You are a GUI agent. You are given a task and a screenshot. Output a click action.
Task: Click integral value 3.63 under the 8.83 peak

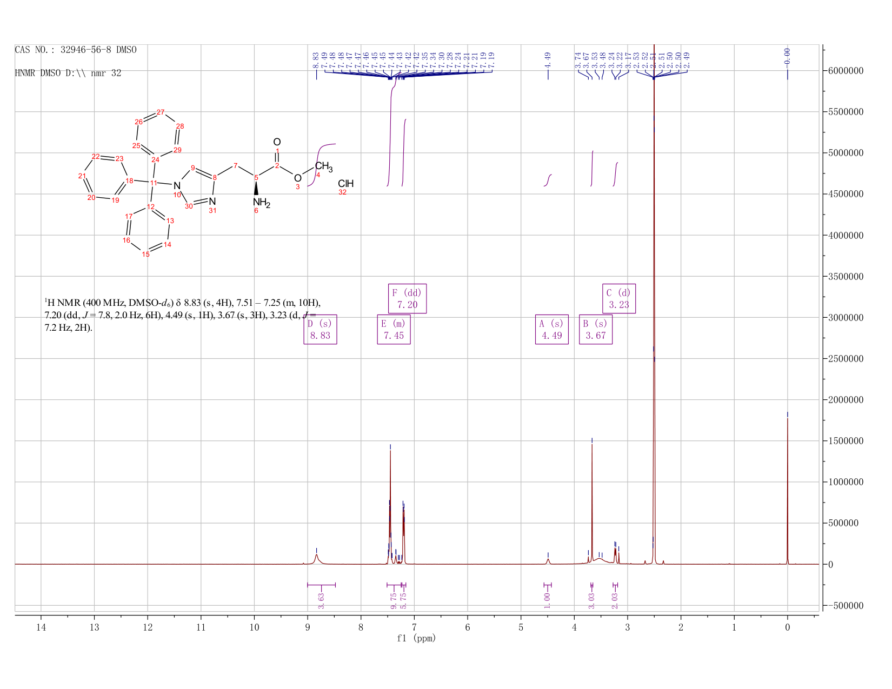pos(321,600)
